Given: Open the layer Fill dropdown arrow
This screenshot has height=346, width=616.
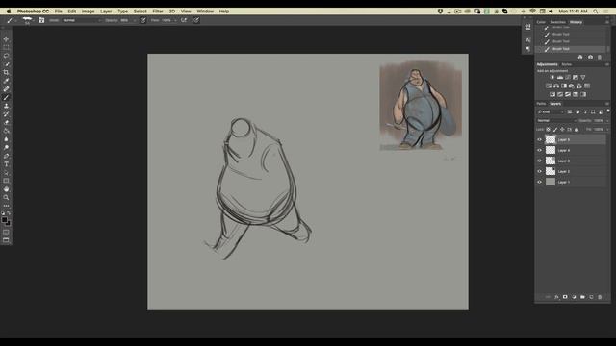Looking at the screenshot, I should click(x=607, y=129).
